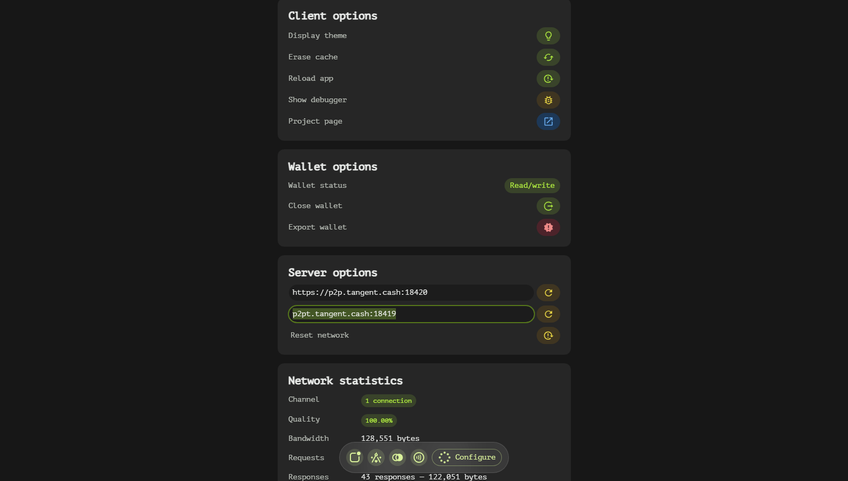The image size is (848, 481).
Task: Toggle display theme lightbulb icon
Action: click(548, 36)
